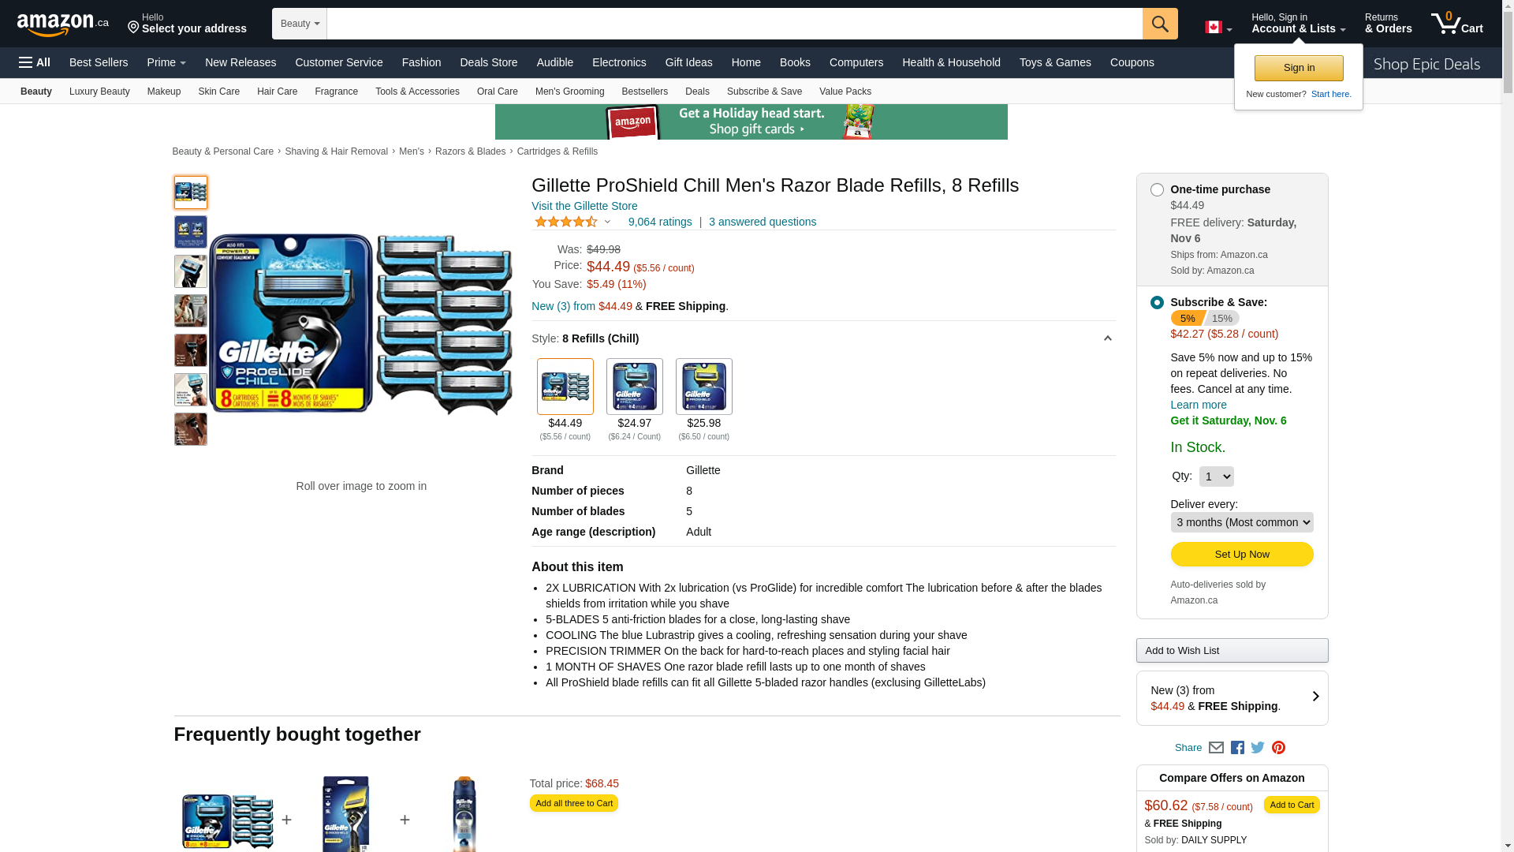Select Subscribe & Save radio option
This screenshot has width=1514, height=852.
pyautogui.click(x=1157, y=303)
